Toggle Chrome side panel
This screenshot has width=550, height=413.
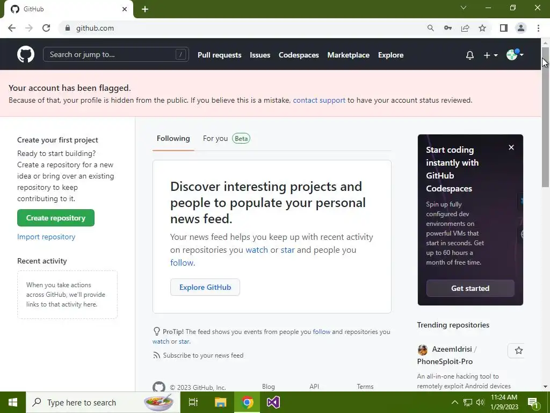504,28
